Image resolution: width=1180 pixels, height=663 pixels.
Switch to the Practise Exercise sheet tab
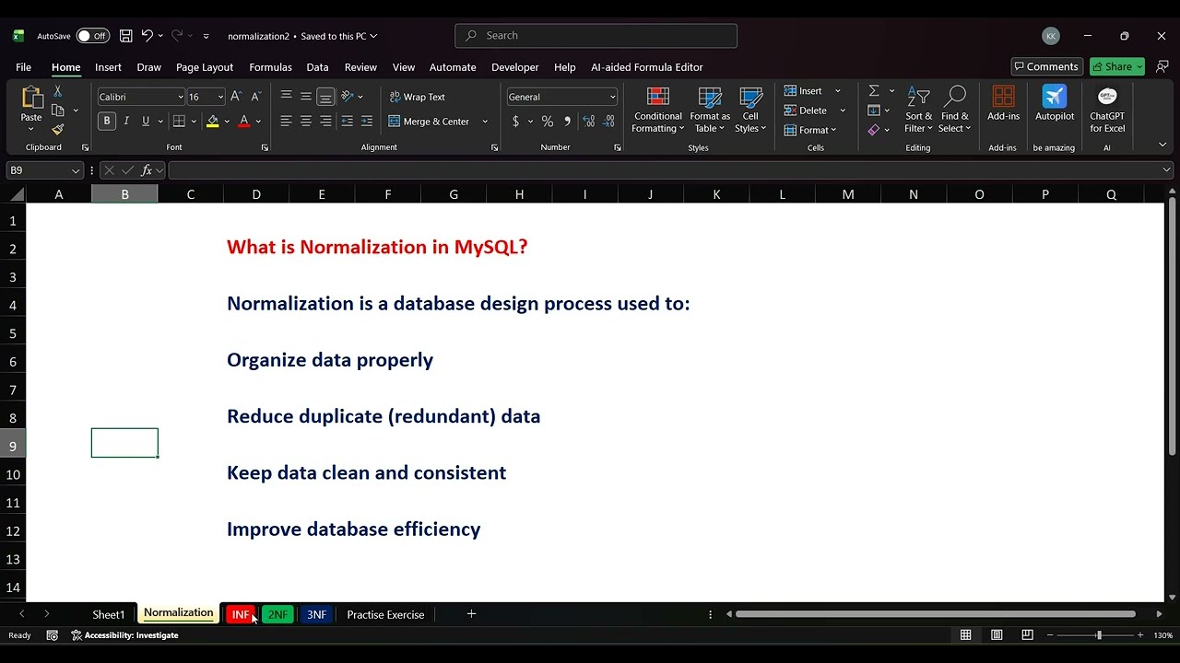click(x=385, y=614)
